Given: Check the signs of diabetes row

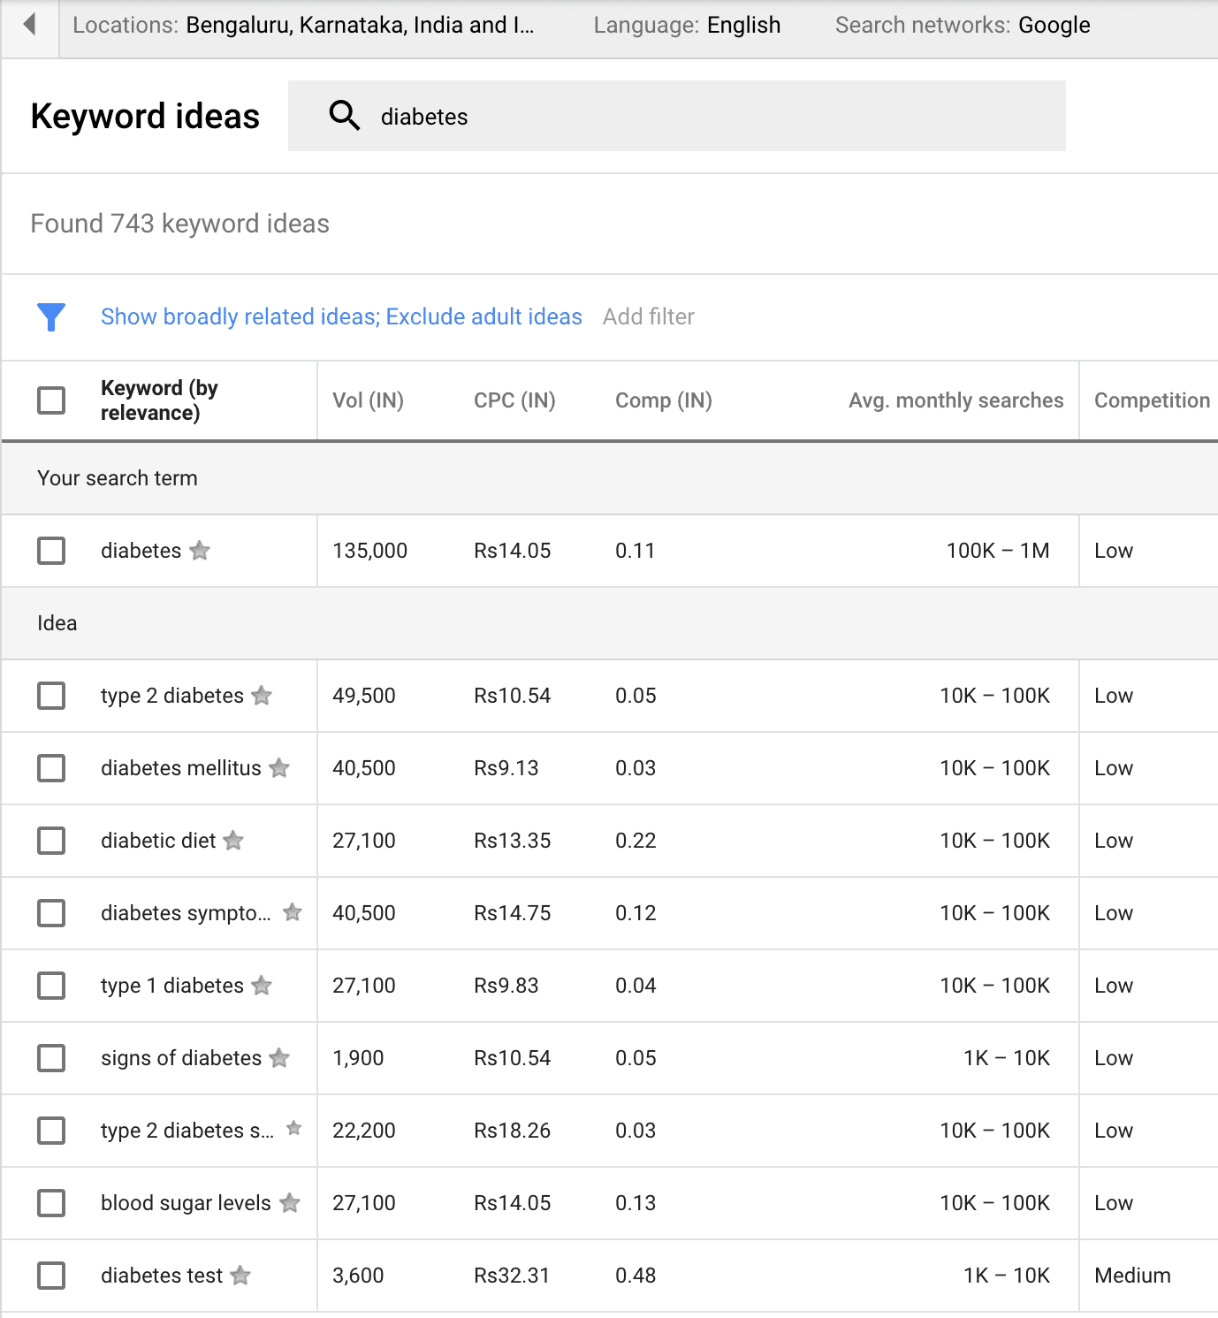Looking at the screenshot, I should (x=51, y=1058).
